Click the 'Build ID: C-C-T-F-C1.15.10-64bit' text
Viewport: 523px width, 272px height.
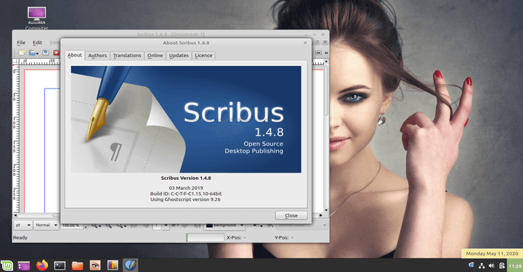[x=186, y=194]
